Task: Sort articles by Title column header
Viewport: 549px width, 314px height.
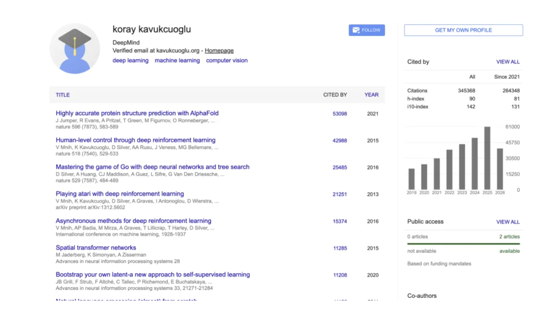Action: 63,95
